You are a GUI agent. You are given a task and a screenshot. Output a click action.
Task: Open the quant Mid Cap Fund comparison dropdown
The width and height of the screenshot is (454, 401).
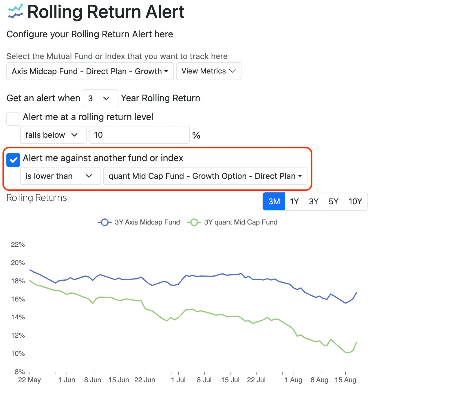click(205, 176)
